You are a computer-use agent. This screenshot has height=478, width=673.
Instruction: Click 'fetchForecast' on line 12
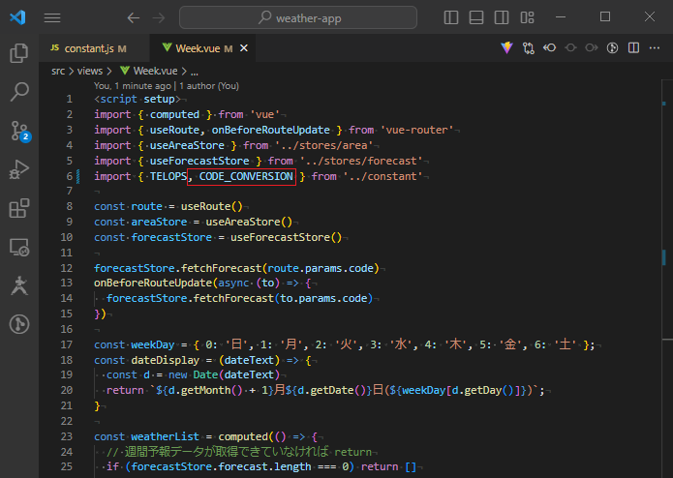(221, 268)
